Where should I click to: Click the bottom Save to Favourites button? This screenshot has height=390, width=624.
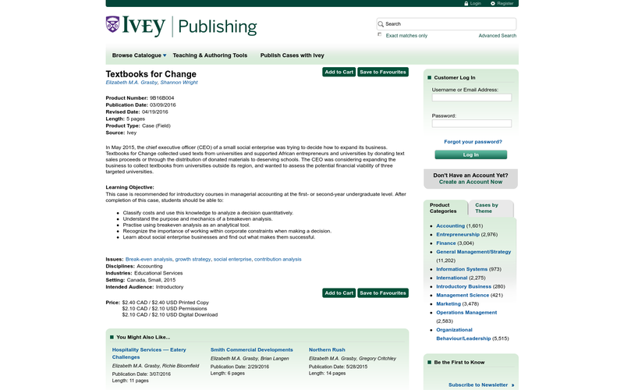383,293
